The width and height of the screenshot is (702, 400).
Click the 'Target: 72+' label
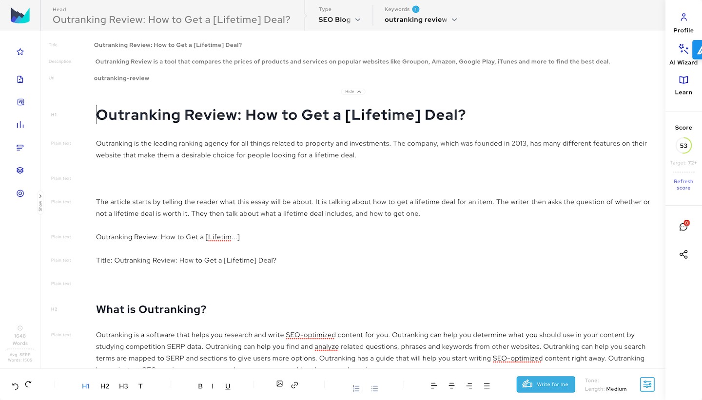pyautogui.click(x=683, y=163)
